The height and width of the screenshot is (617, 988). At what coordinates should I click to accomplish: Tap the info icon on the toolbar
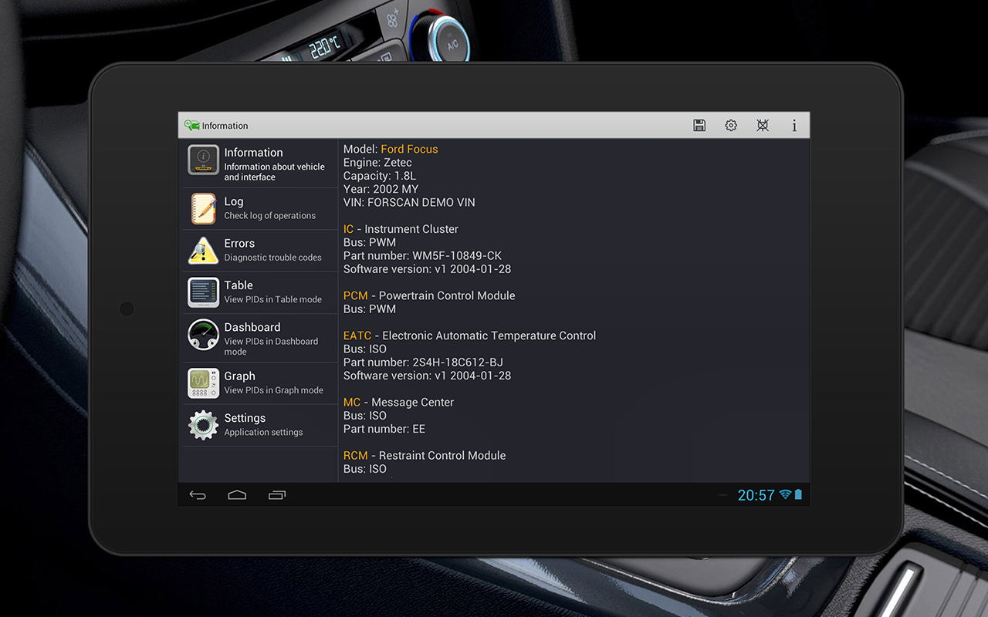tap(794, 125)
